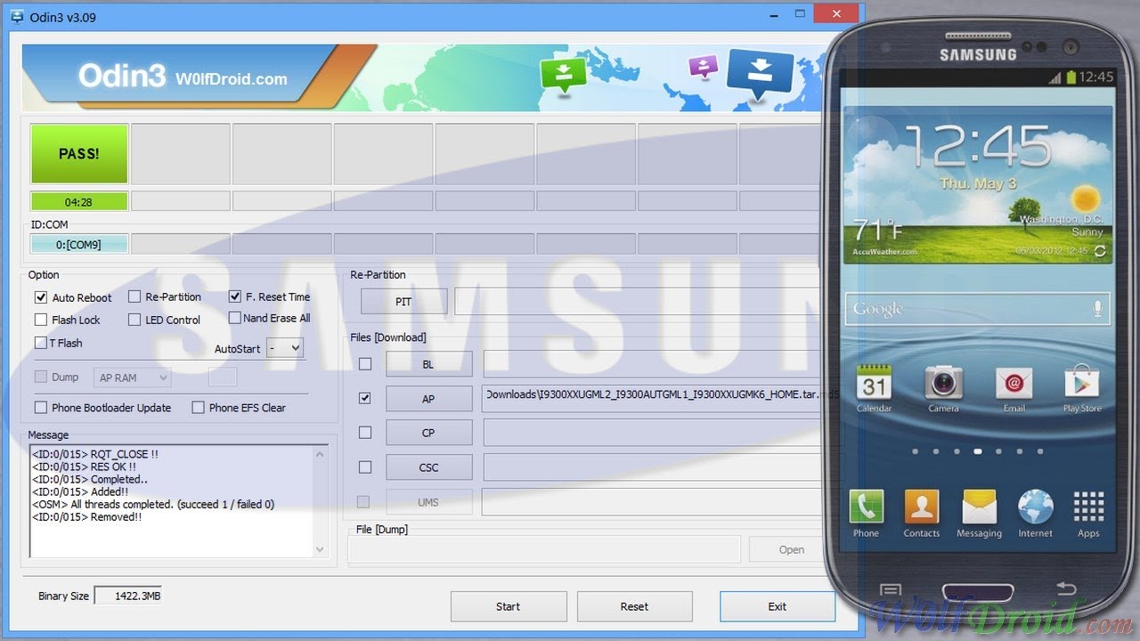Check the CSC file checkbox
Screen dimensions: 1140x641
pyautogui.click(x=365, y=467)
